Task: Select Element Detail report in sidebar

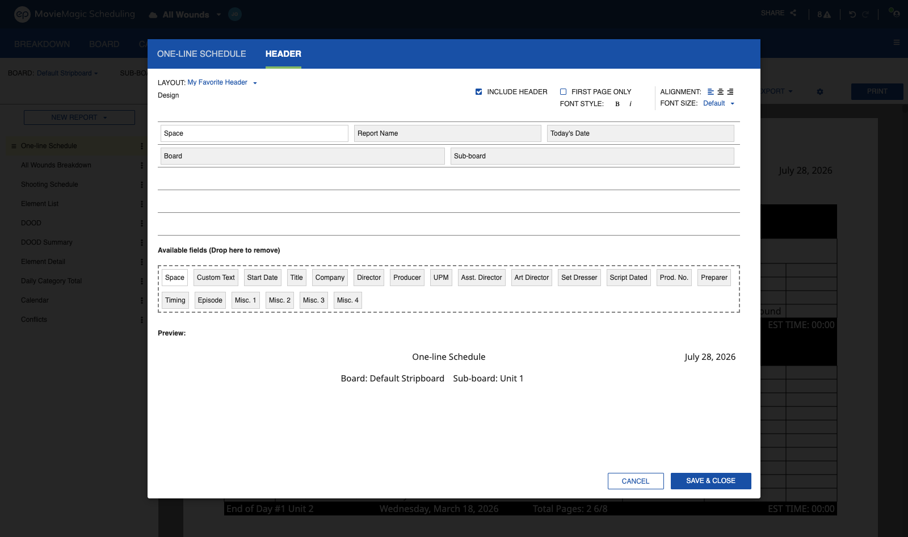Action: tap(43, 262)
